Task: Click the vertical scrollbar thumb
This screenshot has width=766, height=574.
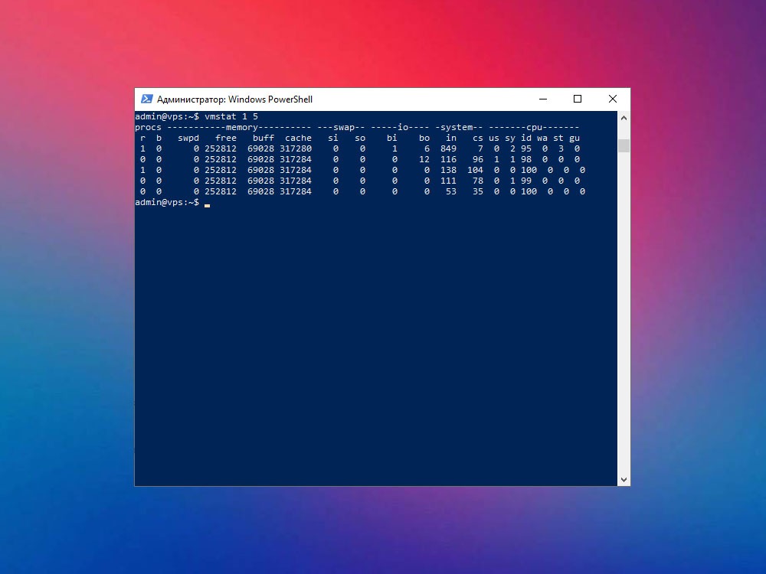Action: click(x=624, y=146)
